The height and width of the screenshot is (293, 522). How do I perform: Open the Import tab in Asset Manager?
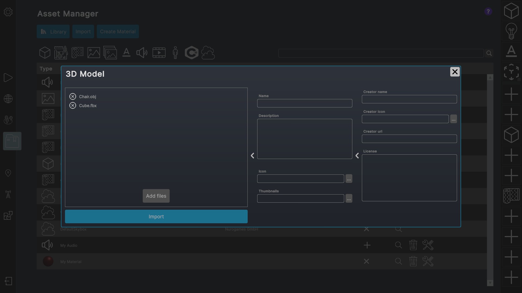tap(83, 31)
